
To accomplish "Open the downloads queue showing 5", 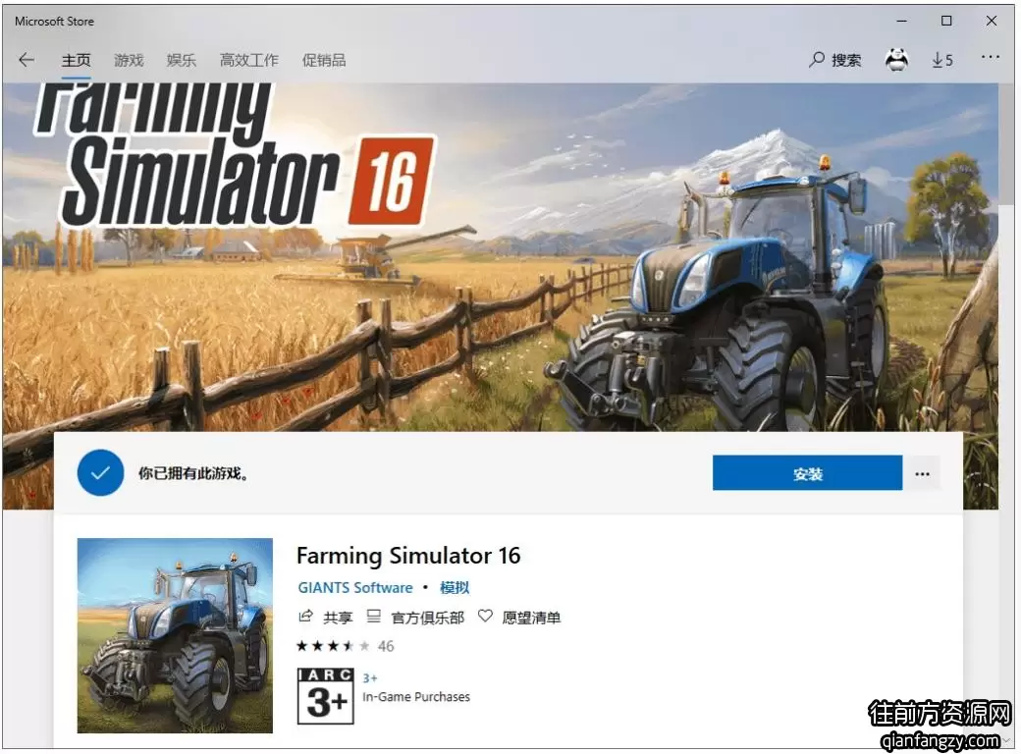I will pyautogui.click(x=941, y=60).
